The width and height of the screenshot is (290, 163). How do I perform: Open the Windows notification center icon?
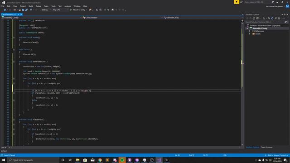pos(285,160)
